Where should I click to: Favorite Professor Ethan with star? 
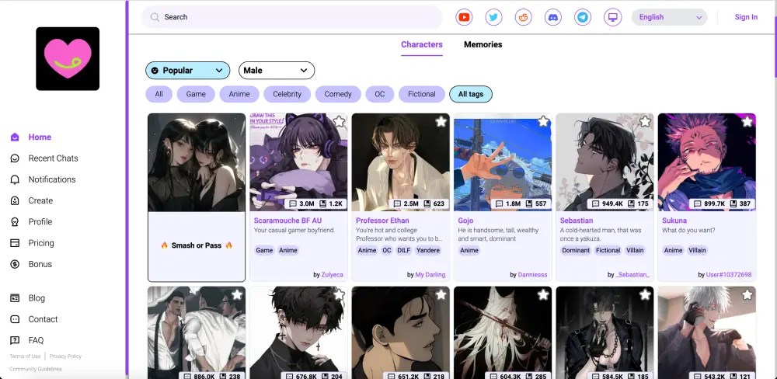(441, 121)
